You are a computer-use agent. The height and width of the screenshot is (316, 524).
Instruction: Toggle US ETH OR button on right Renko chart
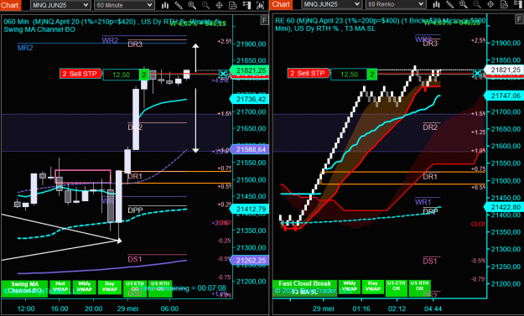pyautogui.click(x=397, y=288)
